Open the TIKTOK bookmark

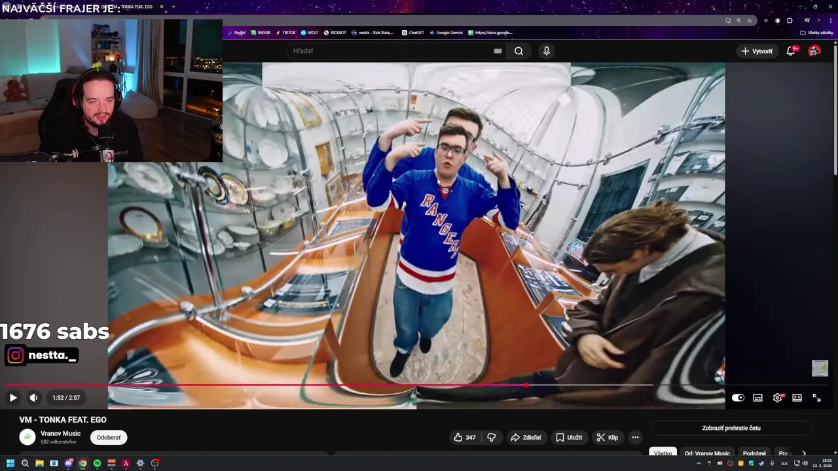point(285,32)
